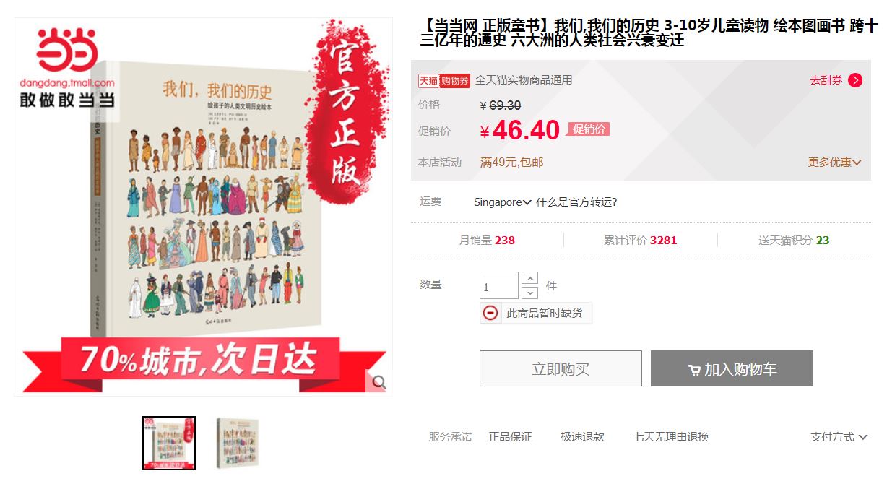Click the 去刮券 coupon link
This screenshot has width=887, height=484.
826,80
